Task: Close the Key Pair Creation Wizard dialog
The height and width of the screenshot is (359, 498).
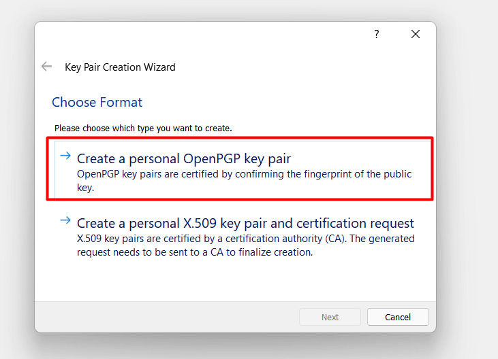Action: coord(416,34)
